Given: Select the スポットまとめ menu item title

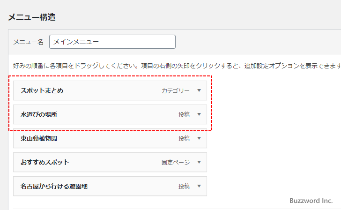Looking at the screenshot, I should [x=42, y=90].
